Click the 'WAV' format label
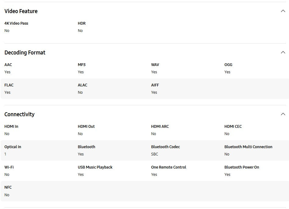The image size is (289, 209). (155, 65)
